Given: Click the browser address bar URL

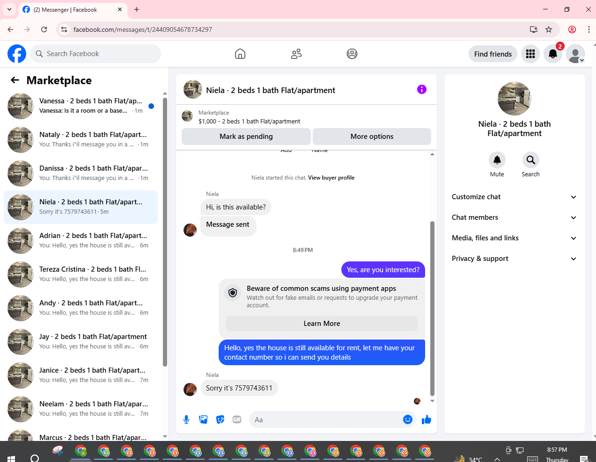Looking at the screenshot, I should pos(142,29).
